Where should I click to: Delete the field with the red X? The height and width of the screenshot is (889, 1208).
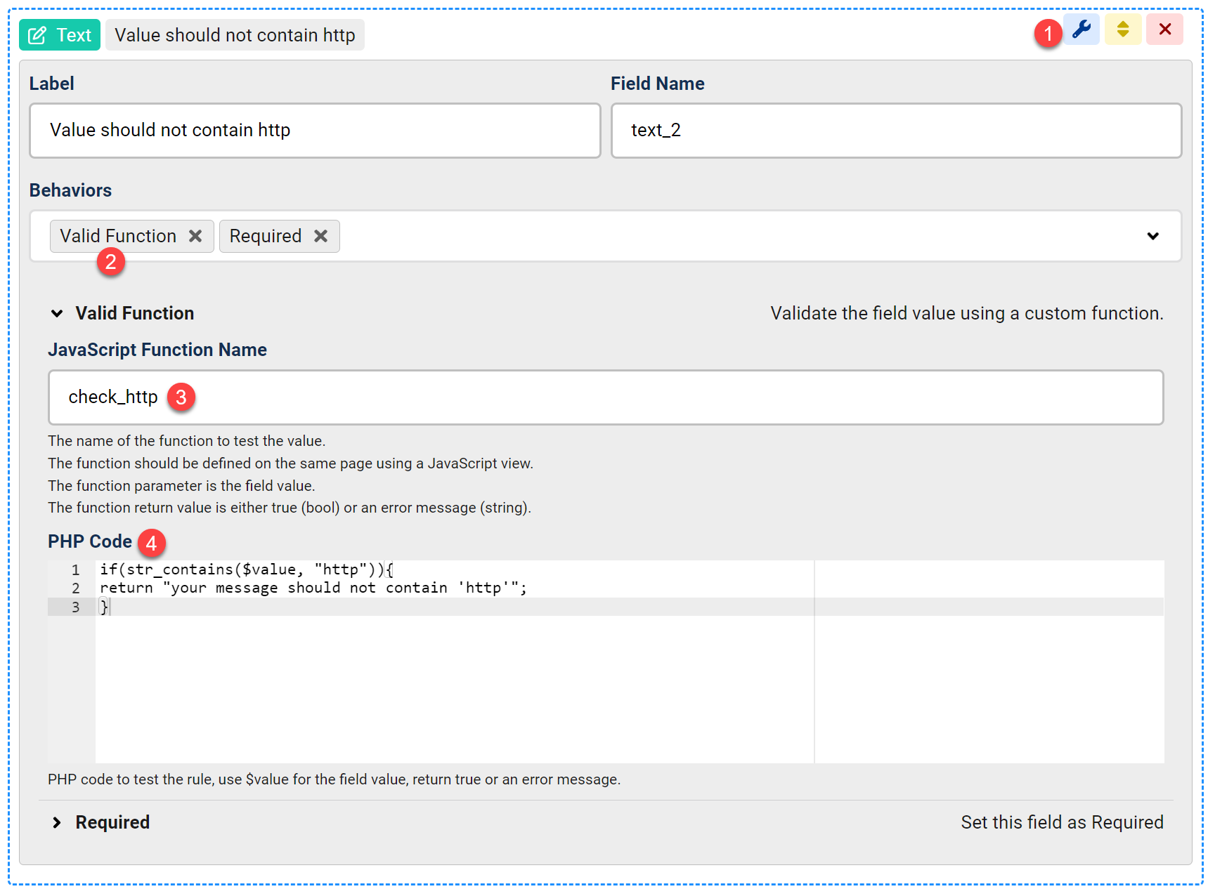pos(1164,29)
